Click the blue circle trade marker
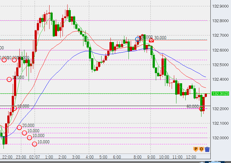Screen dimensions: 231x163 click(x=137, y=39)
